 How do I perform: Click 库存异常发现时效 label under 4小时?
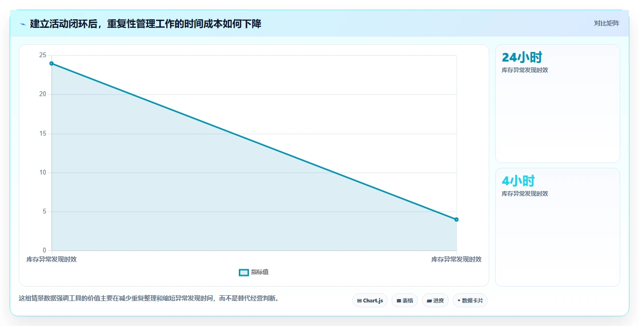[525, 194]
